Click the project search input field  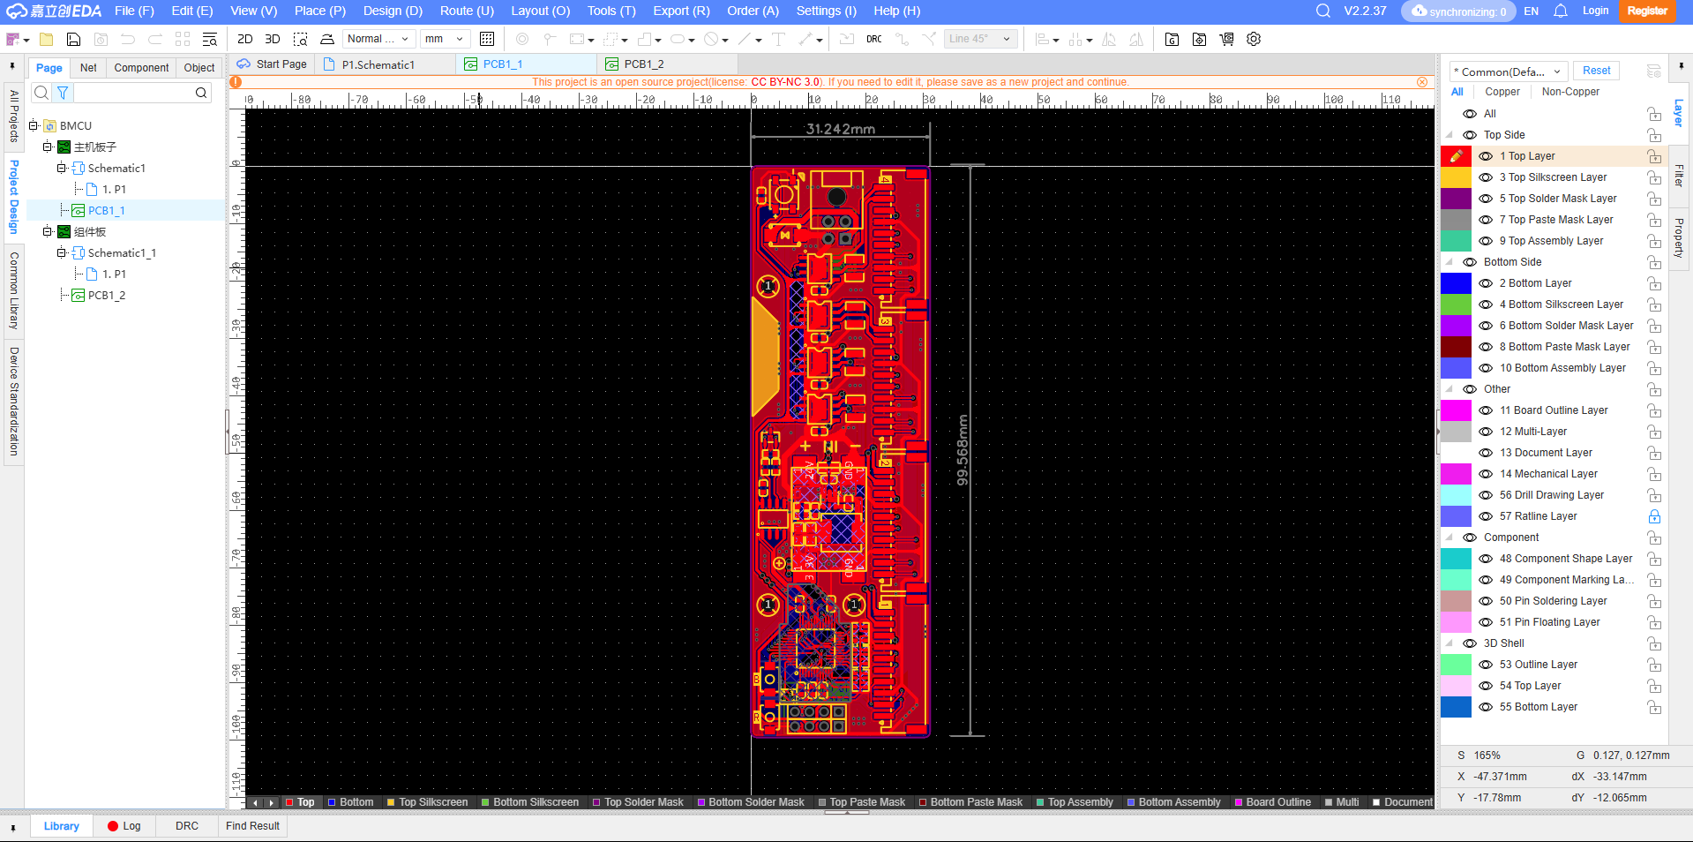[133, 93]
